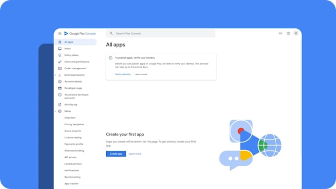336x189 pixels.
Task: Click the Verify identity link
Action: coord(123,74)
